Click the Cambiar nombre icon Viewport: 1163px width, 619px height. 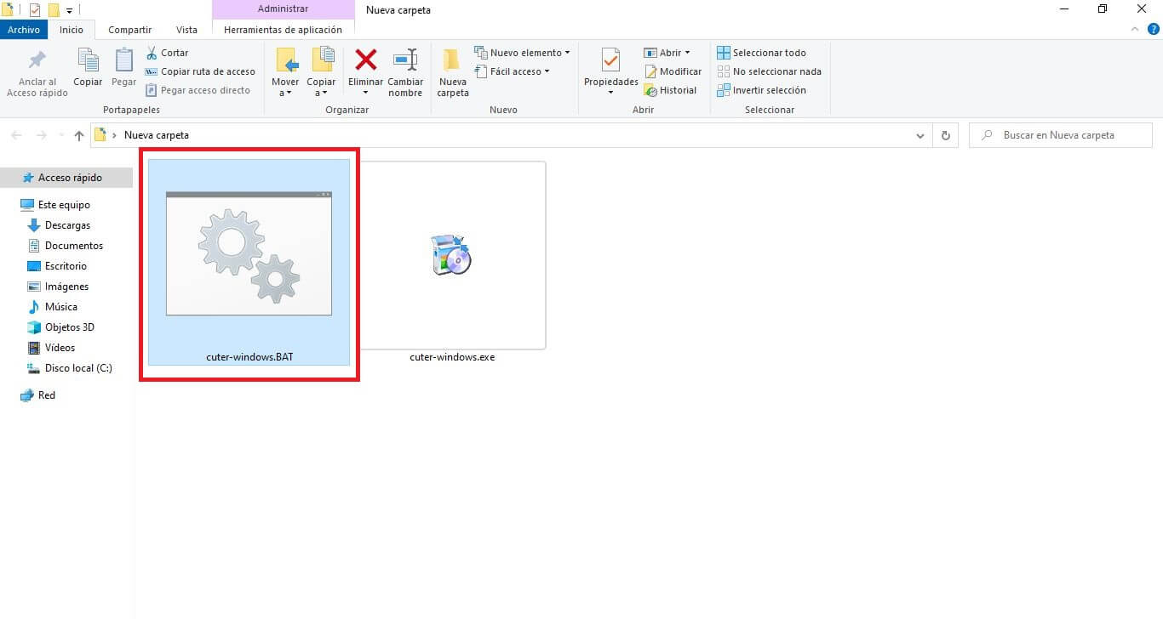coord(405,60)
